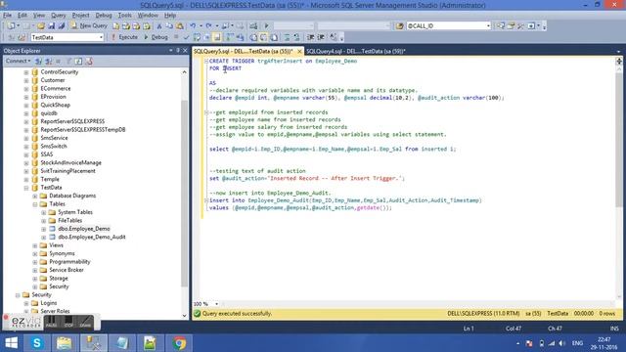Click Object Explorer vertical scrollbar
The image size is (626, 352).
[184, 194]
